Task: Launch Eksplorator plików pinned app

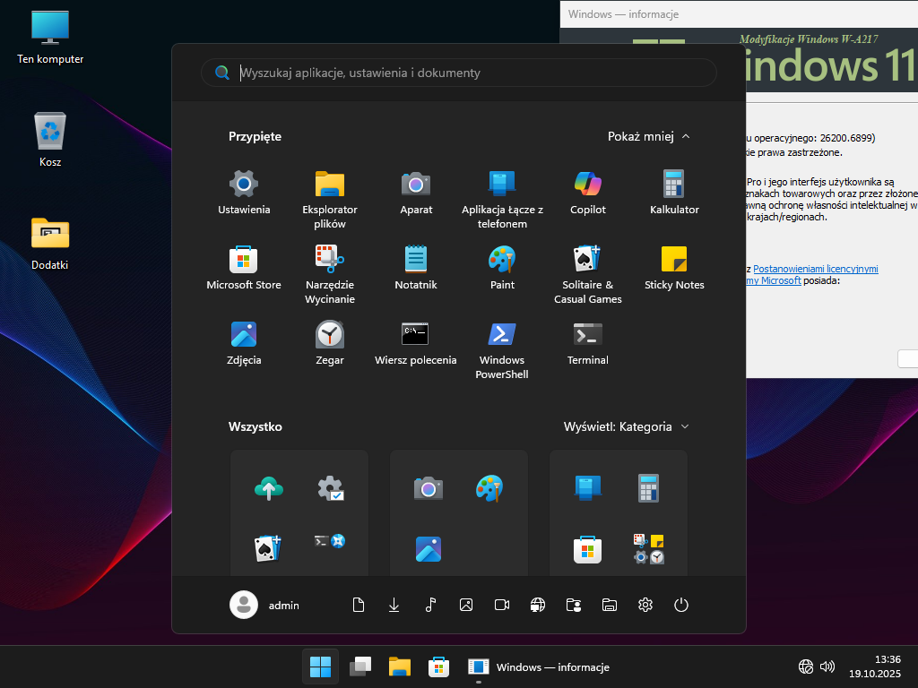Action: (x=330, y=199)
